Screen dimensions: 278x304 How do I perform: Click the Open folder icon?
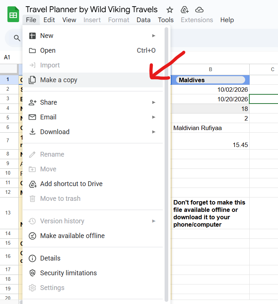coord(32,50)
